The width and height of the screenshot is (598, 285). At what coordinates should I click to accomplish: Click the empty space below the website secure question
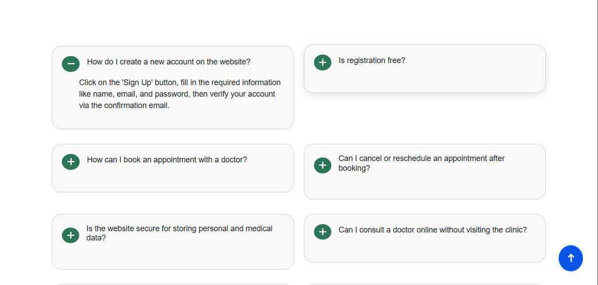(x=173, y=256)
